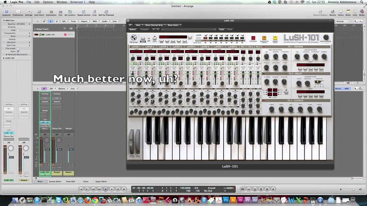Switch to the Sample Editor tab
367x206 pixels.
55,181
